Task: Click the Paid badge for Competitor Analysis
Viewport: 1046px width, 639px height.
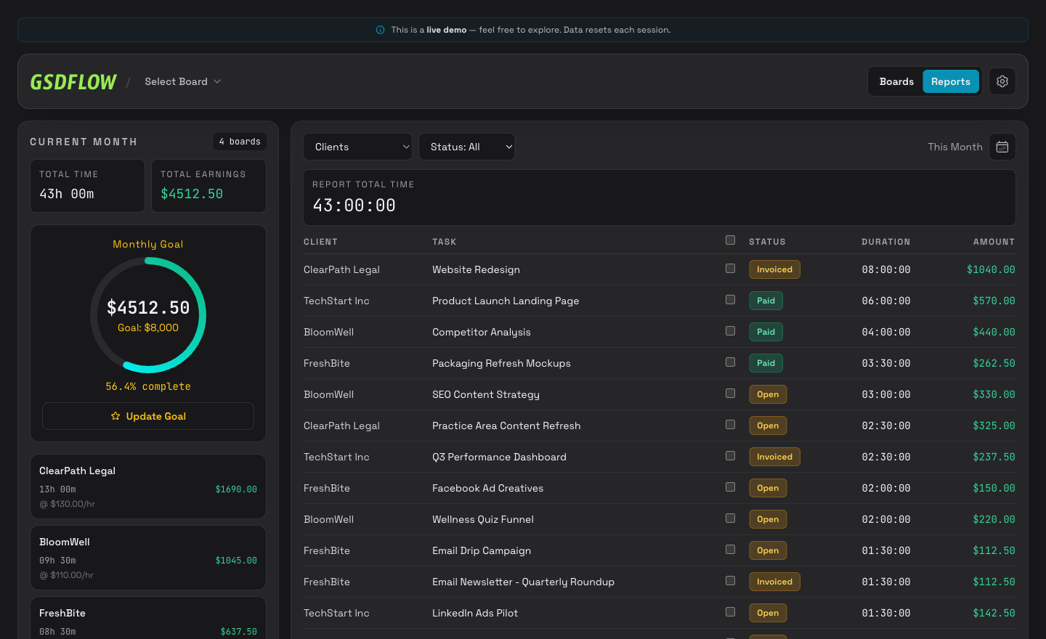Action: tap(766, 332)
